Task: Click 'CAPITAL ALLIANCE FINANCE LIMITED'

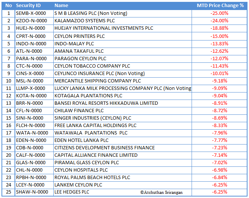Action: (96, 155)
